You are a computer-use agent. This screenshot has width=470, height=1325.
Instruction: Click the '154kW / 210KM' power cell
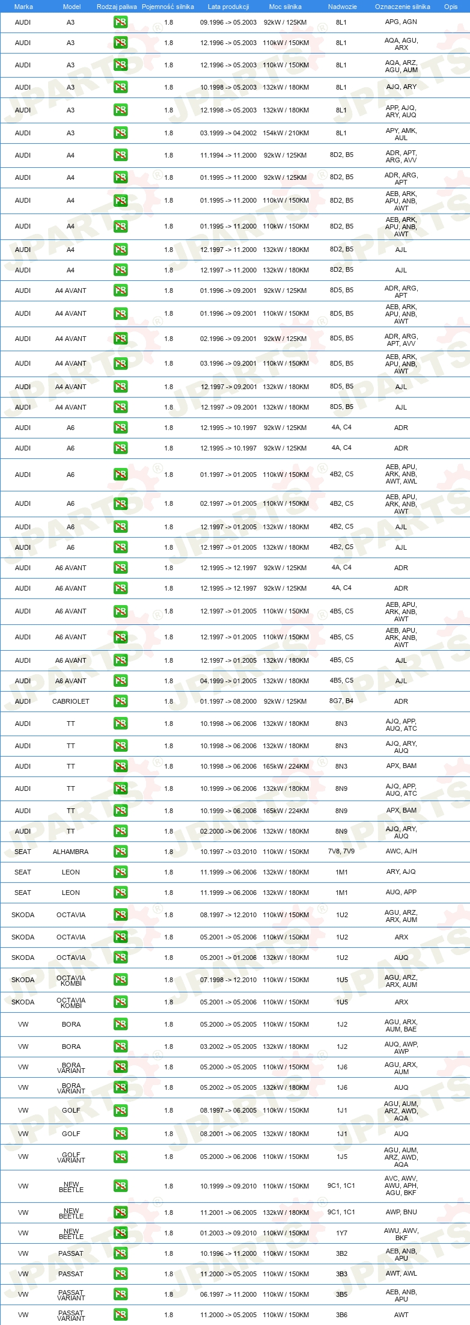coord(285,133)
